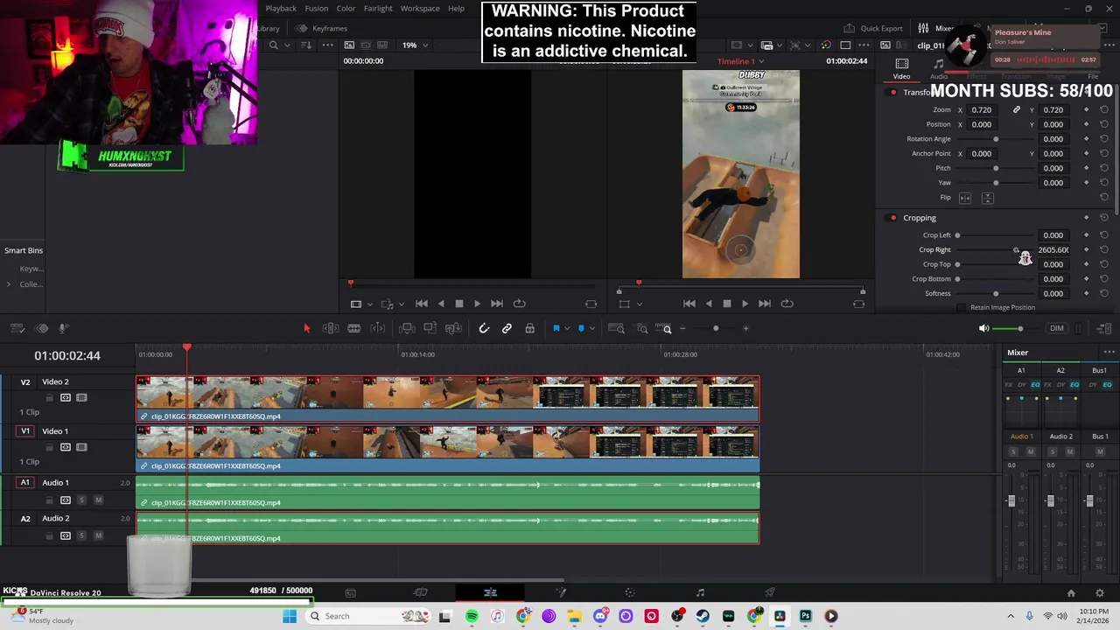Reset the Crop Right parameter
The height and width of the screenshot is (630, 1120).
pyautogui.click(x=1104, y=249)
